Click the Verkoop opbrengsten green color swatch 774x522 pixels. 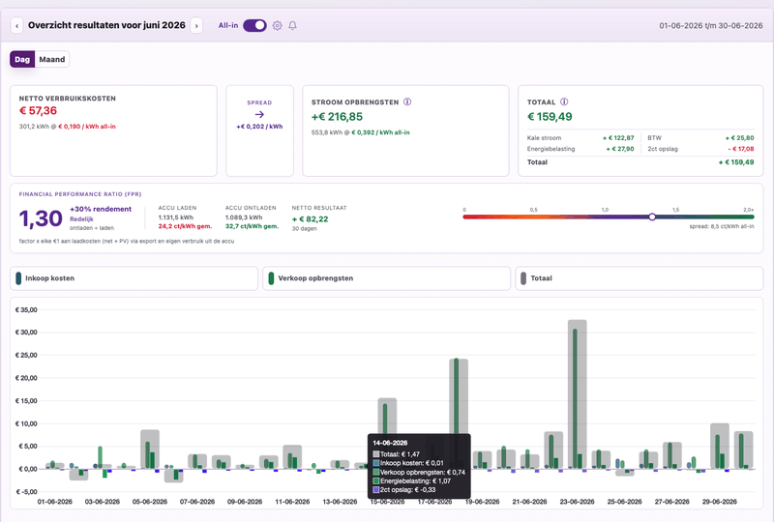[271, 278]
